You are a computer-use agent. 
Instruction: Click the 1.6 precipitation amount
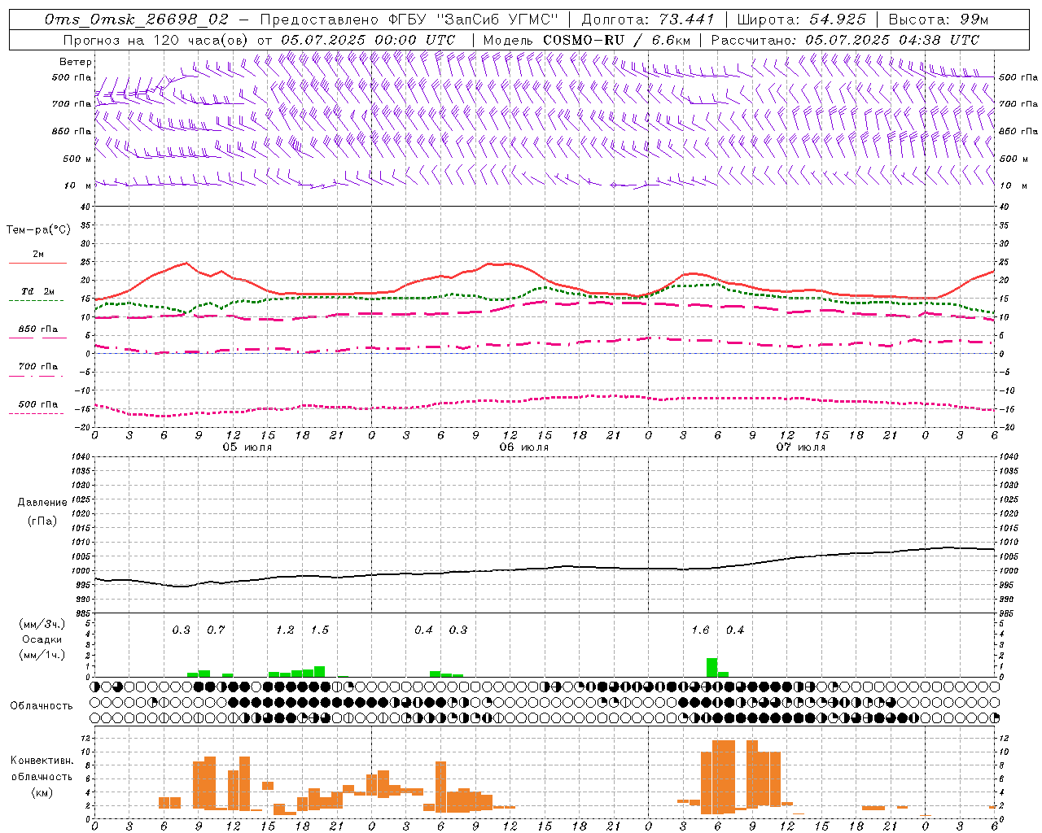point(700,630)
